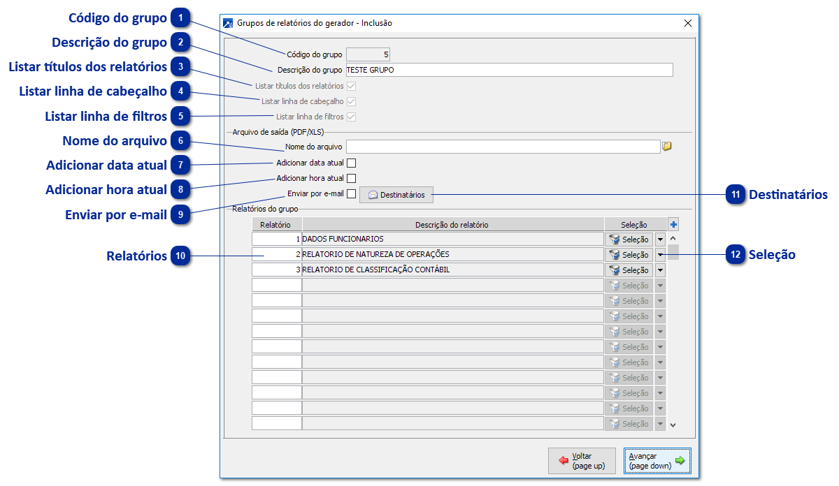Enable Adicionar hora atual checkbox
This screenshot has height=486, width=839.
tap(352, 178)
